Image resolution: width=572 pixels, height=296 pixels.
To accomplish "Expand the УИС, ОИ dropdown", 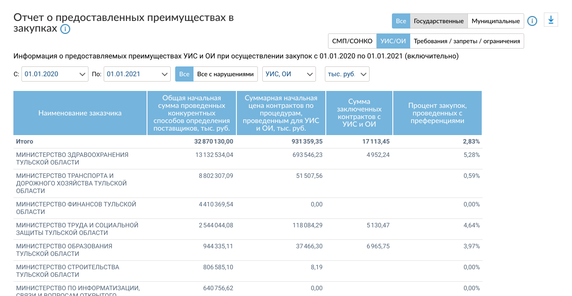I will coord(289,74).
